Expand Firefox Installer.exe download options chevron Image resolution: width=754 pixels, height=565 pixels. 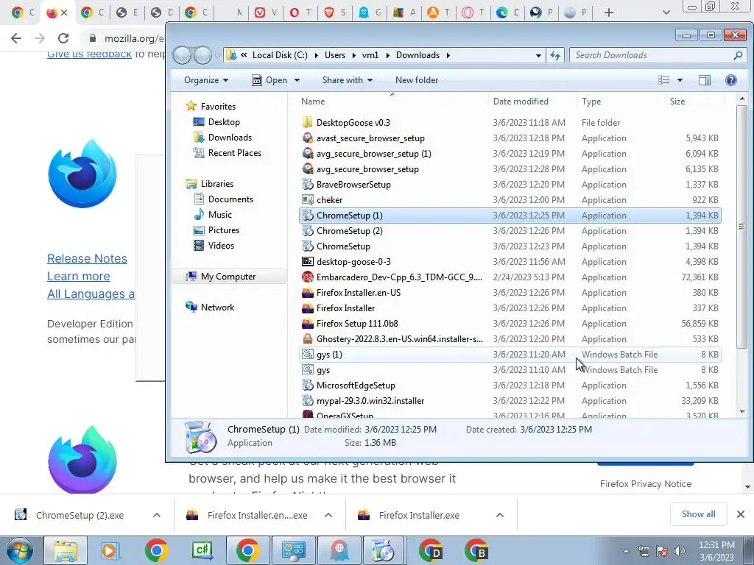(500, 515)
